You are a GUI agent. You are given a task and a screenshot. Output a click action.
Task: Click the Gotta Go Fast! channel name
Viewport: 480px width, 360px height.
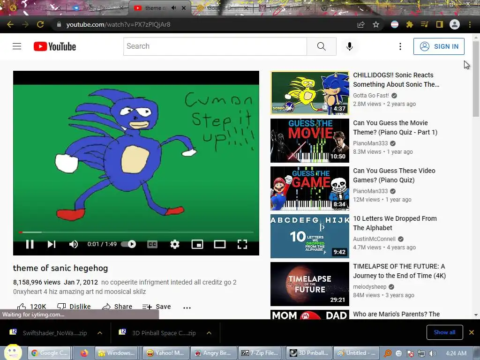371,96
